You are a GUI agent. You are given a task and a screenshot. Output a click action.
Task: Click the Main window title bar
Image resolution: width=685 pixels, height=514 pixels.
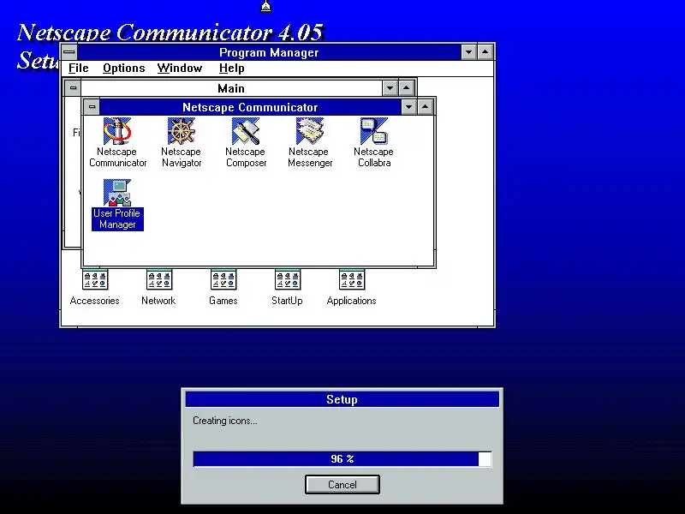tap(231, 88)
